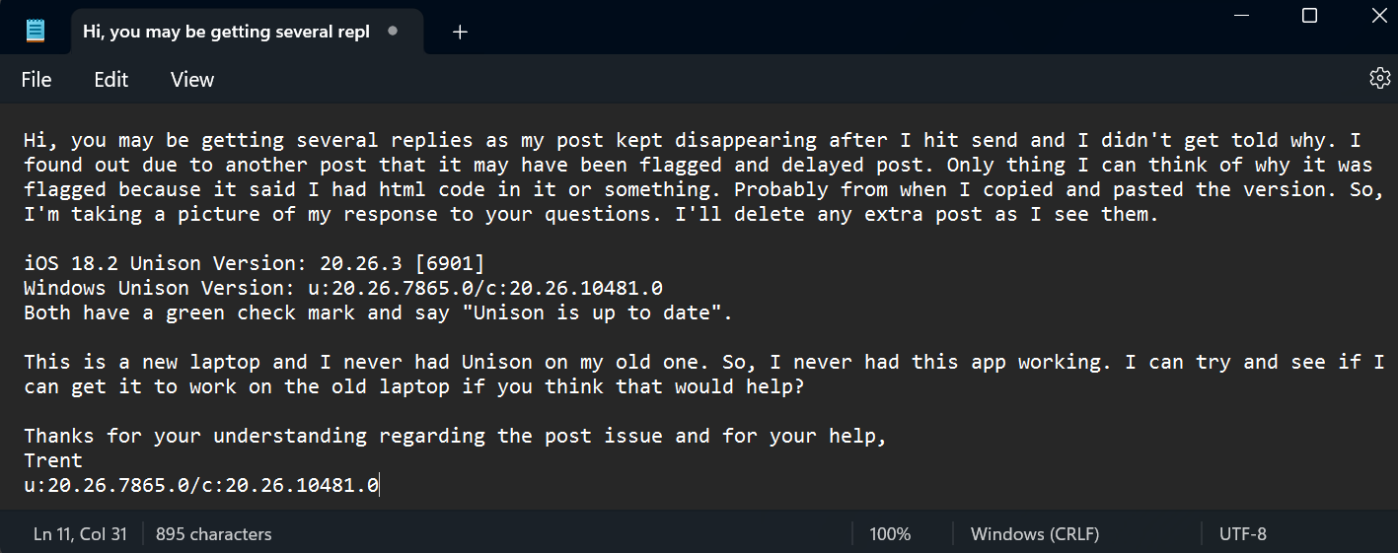The width and height of the screenshot is (1398, 553).
Task: Open Notepad settings gear icon
Action: tap(1379, 79)
